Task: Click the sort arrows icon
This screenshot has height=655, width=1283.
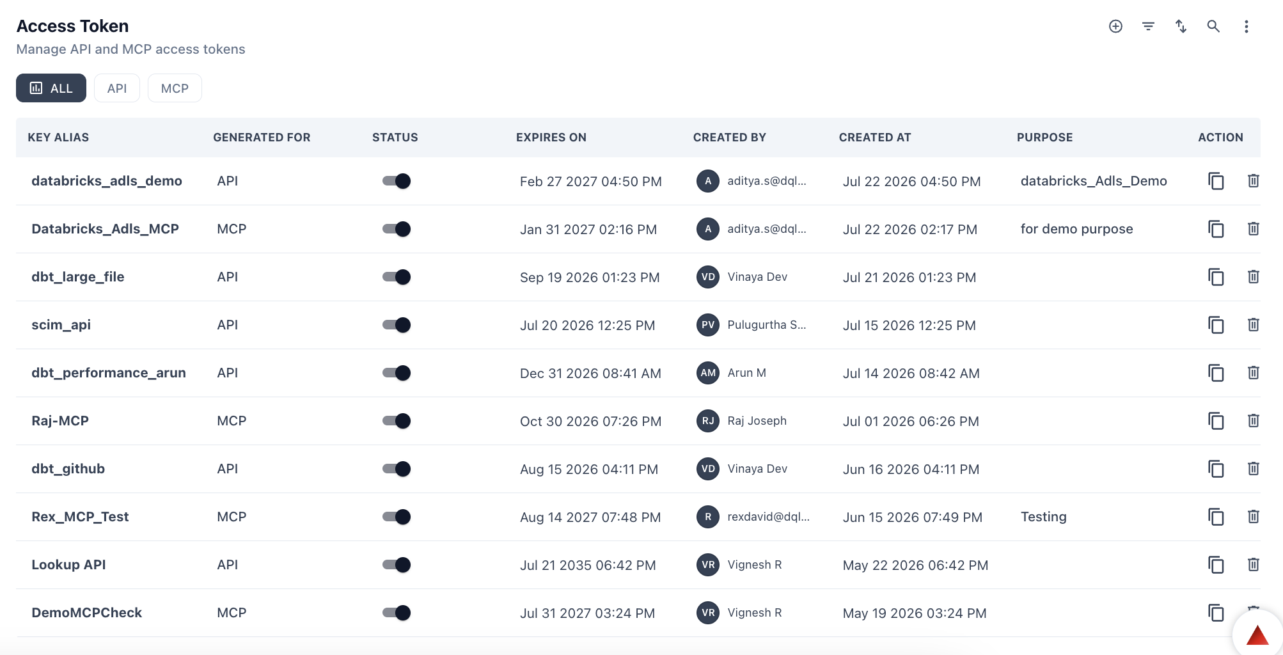Action: point(1181,26)
